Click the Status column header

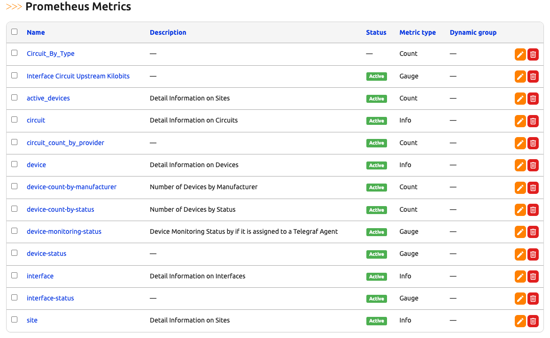click(x=376, y=32)
